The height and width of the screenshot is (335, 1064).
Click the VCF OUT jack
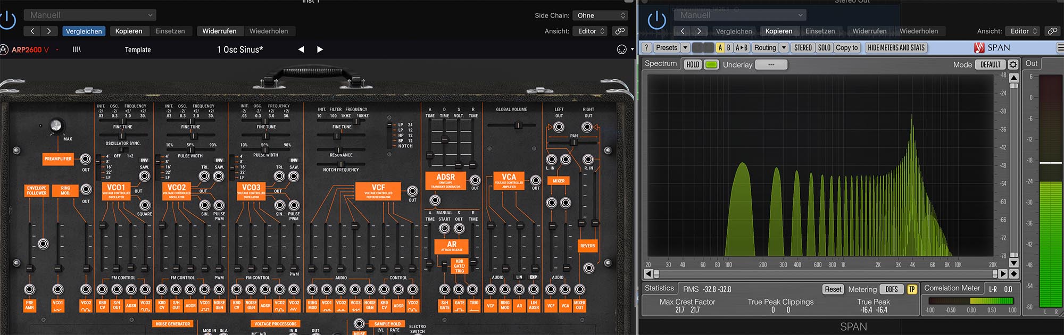pos(412,191)
